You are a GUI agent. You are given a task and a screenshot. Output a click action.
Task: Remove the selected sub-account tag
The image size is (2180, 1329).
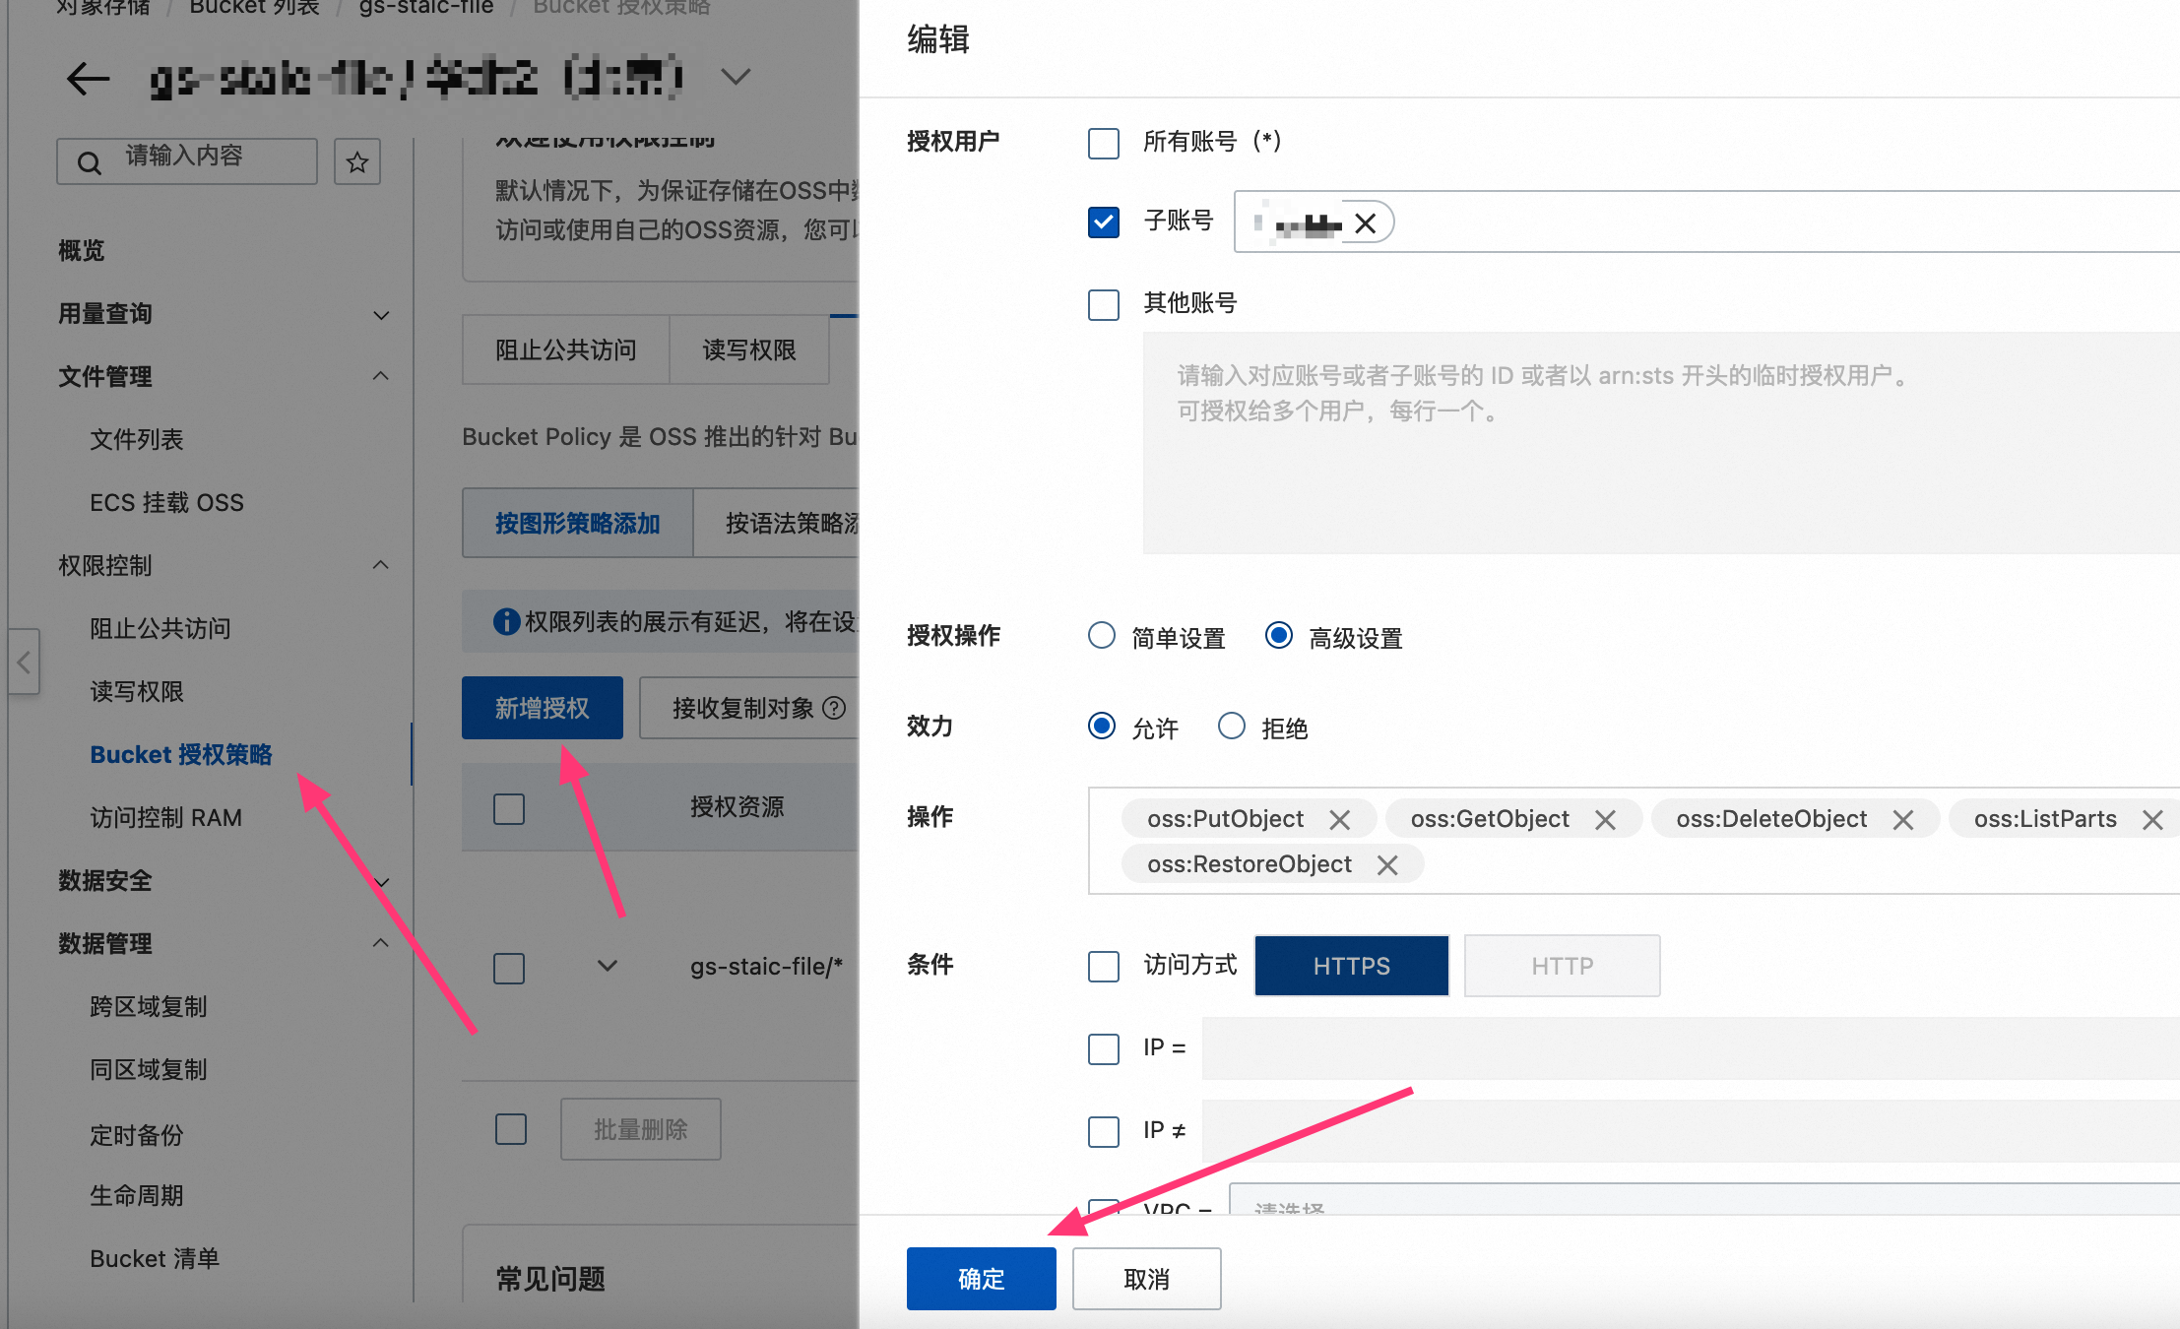coord(1365,223)
